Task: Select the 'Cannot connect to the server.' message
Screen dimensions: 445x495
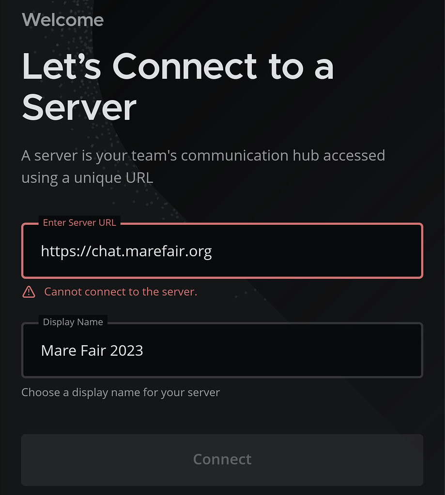Action: click(x=121, y=291)
